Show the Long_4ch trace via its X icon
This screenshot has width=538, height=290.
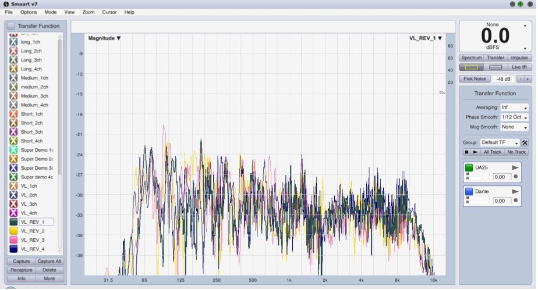point(13,69)
